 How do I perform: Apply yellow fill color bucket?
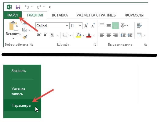click(78, 35)
